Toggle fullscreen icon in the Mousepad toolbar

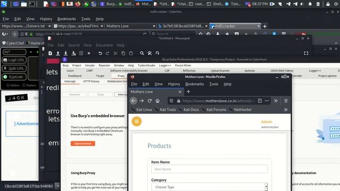306,53
